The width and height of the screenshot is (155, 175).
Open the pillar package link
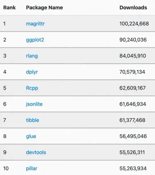click(x=32, y=168)
